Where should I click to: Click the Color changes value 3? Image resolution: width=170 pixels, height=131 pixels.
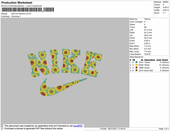tap(144, 22)
